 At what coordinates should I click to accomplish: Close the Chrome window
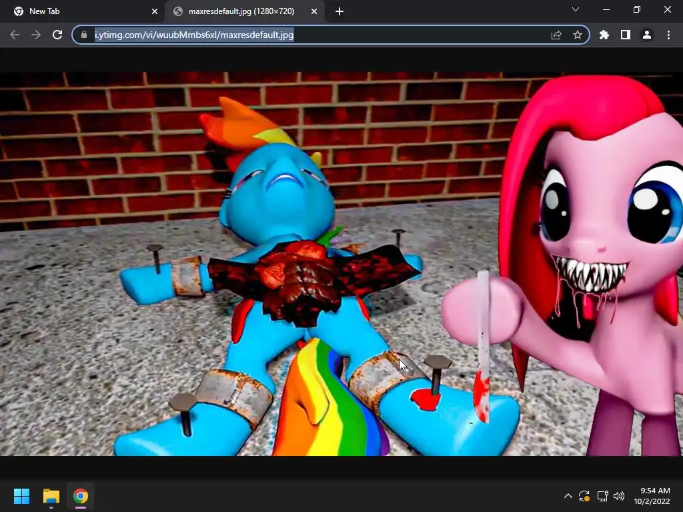(x=667, y=9)
